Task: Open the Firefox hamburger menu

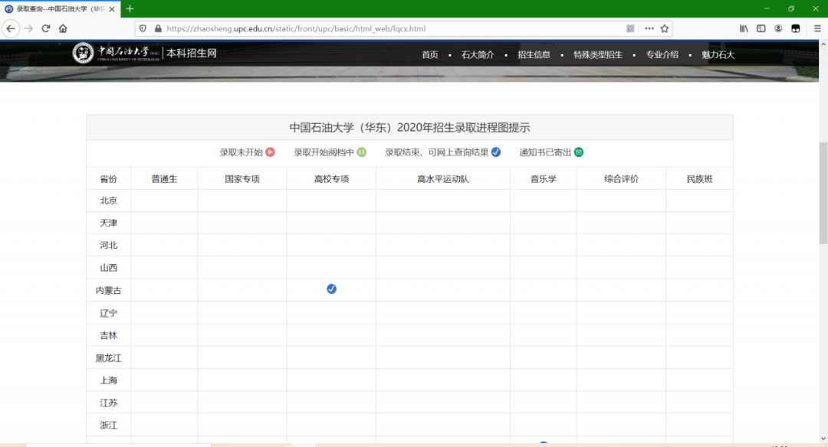Action: (817, 28)
